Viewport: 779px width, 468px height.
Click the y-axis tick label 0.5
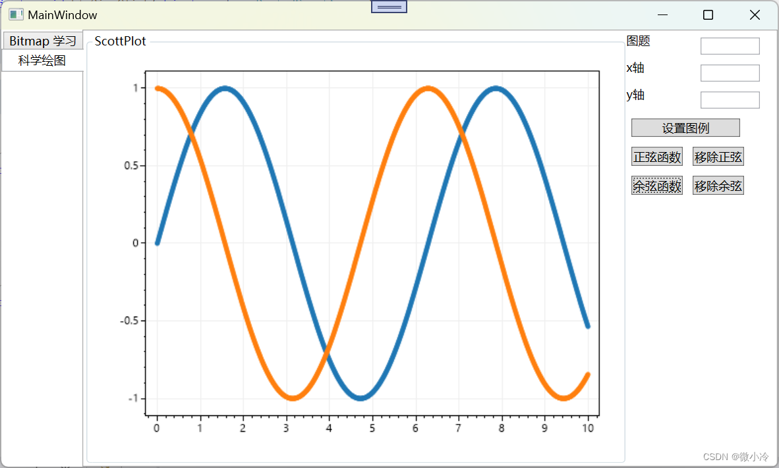131,166
